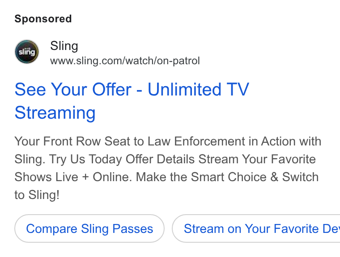Click the Shows Live + Online text line
The width and height of the screenshot is (340, 257).
pyautogui.click(x=73, y=177)
